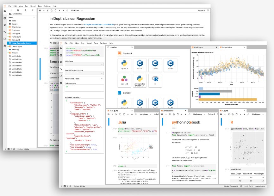
Task: Open extension manager puzzle icon in back window
Action: (x=5, y=46)
